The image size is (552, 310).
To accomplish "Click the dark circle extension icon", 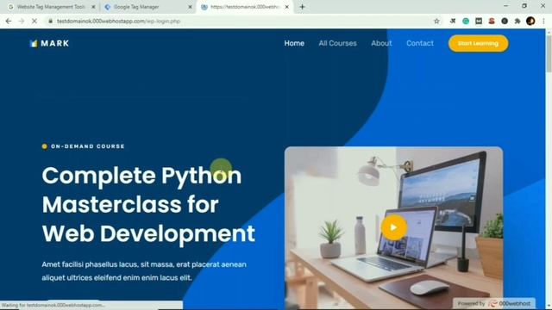I will [x=505, y=21].
